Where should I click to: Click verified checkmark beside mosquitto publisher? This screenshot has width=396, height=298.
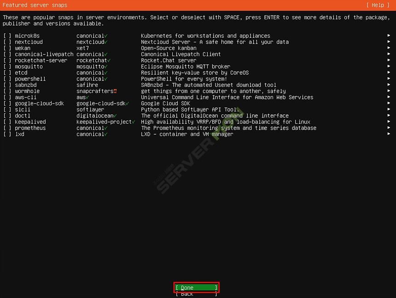click(x=106, y=67)
